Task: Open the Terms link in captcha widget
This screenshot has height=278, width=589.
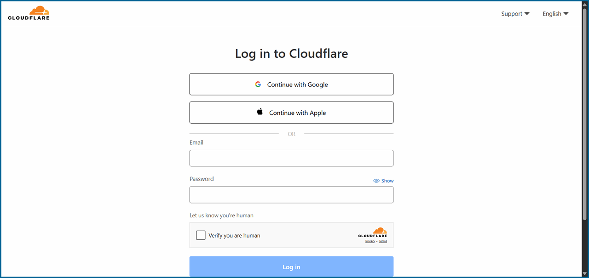Action: 383,241
